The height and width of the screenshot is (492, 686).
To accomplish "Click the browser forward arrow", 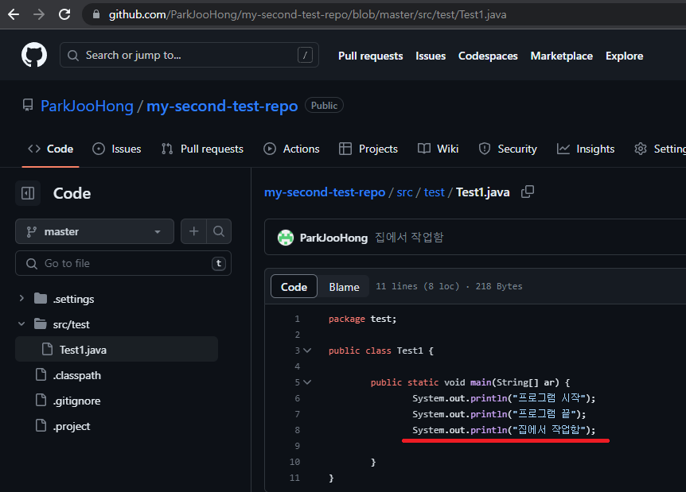I will tap(39, 14).
